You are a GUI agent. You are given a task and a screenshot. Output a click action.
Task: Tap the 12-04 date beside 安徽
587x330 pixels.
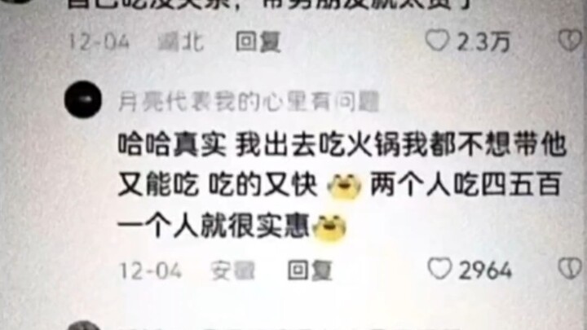151,271
